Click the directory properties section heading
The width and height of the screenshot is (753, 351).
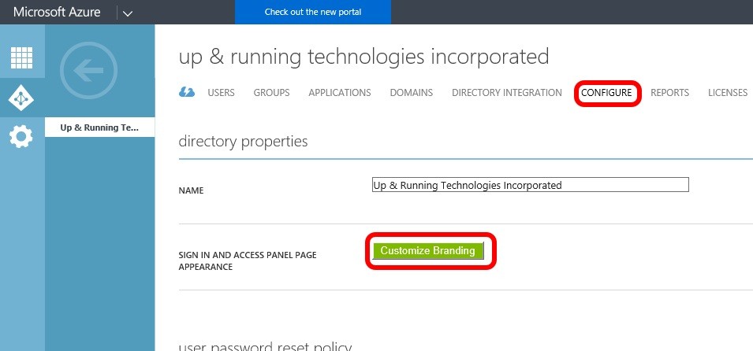click(243, 142)
